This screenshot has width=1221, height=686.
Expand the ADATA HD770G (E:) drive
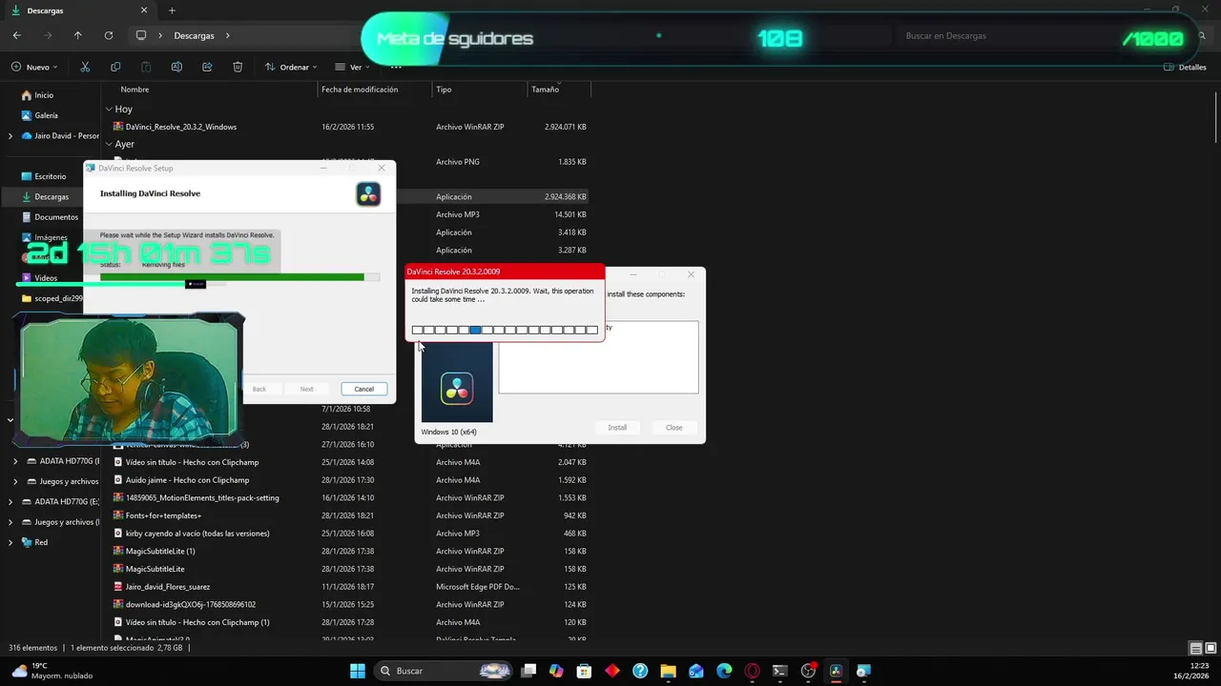coord(10,501)
